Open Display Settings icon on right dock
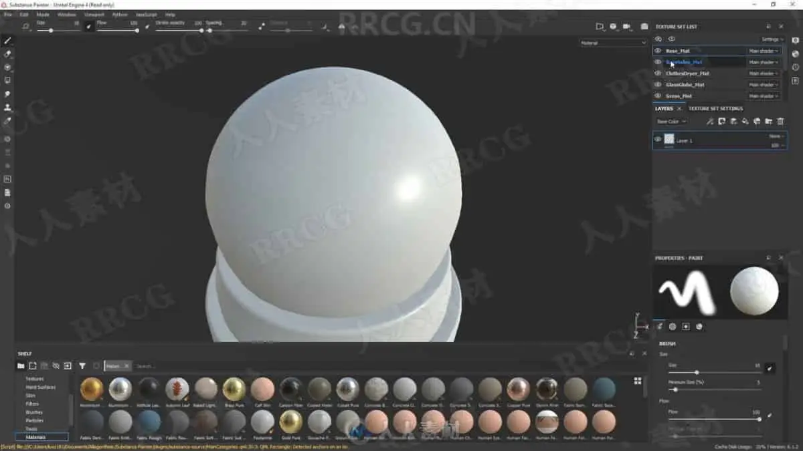Image resolution: width=803 pixels, height=451 pixels. click(x=796, y=40)
